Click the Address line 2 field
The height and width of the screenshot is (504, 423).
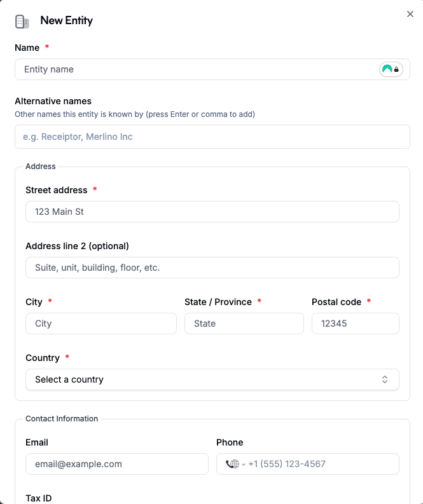pos(212,268)
